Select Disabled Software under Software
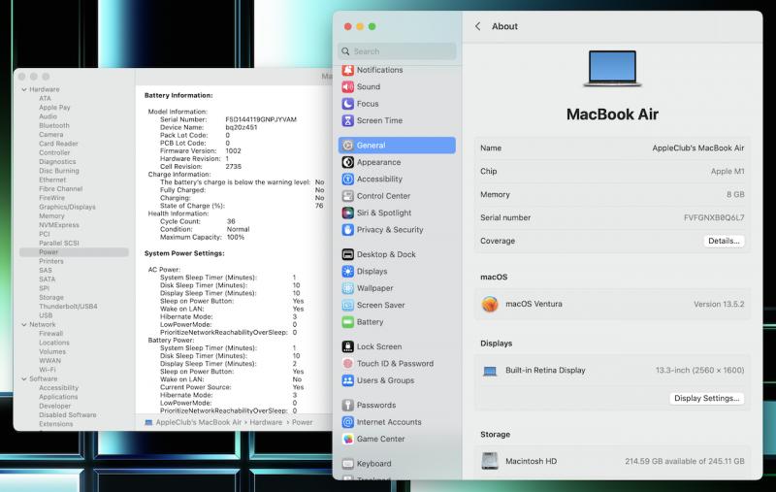776x492 pixels. tap(67, 414)
